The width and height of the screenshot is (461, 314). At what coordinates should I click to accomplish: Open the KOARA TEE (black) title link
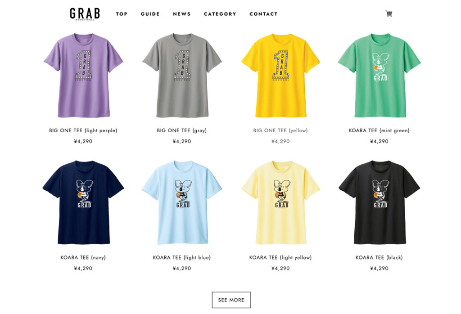pos(379,258)
